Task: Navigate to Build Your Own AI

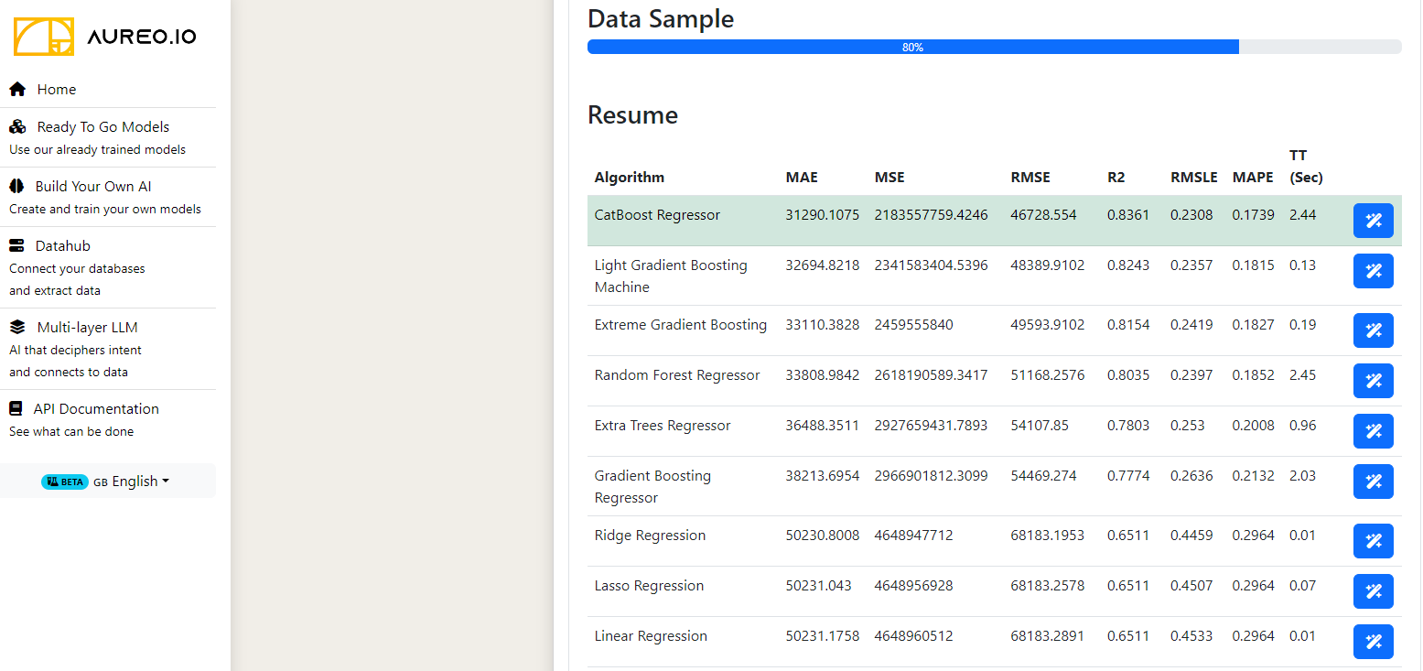Action: 92,187
